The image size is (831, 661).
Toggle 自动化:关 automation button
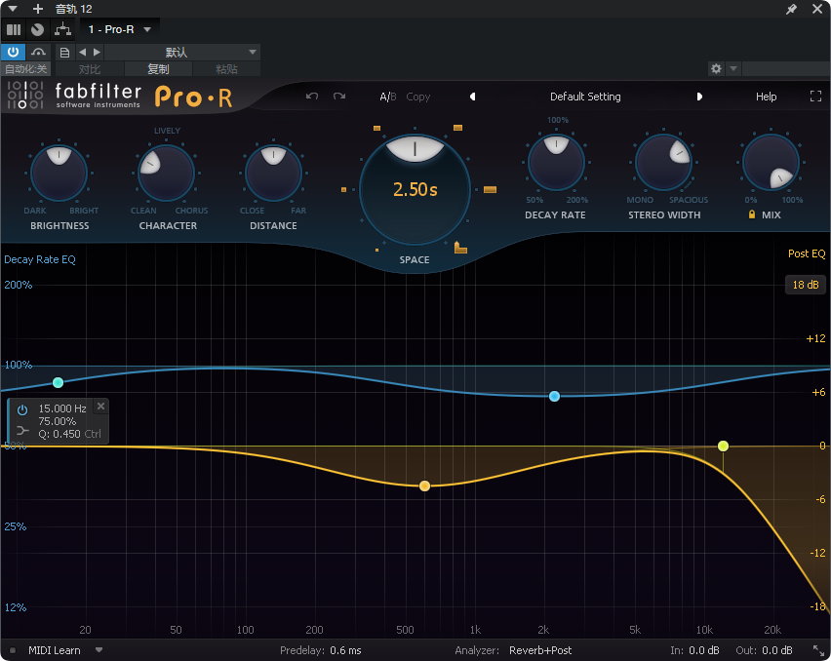pyautogui.click(x=25, y=69)
